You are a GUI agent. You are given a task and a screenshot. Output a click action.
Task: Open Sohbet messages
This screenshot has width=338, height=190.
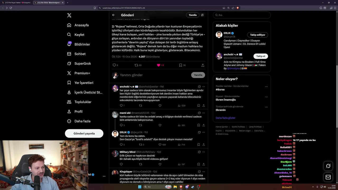coord(76,54)
